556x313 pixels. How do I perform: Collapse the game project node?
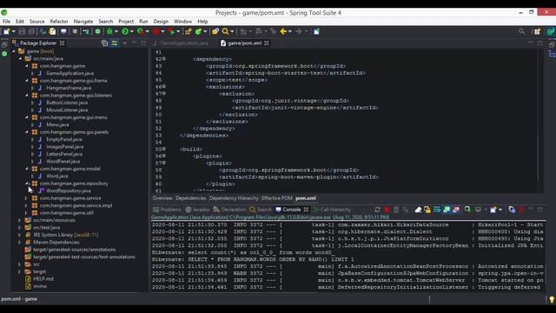pos(14,51)
